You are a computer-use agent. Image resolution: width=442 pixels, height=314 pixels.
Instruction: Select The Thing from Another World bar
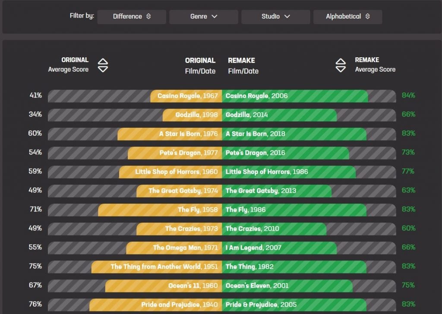pos(157,267)
